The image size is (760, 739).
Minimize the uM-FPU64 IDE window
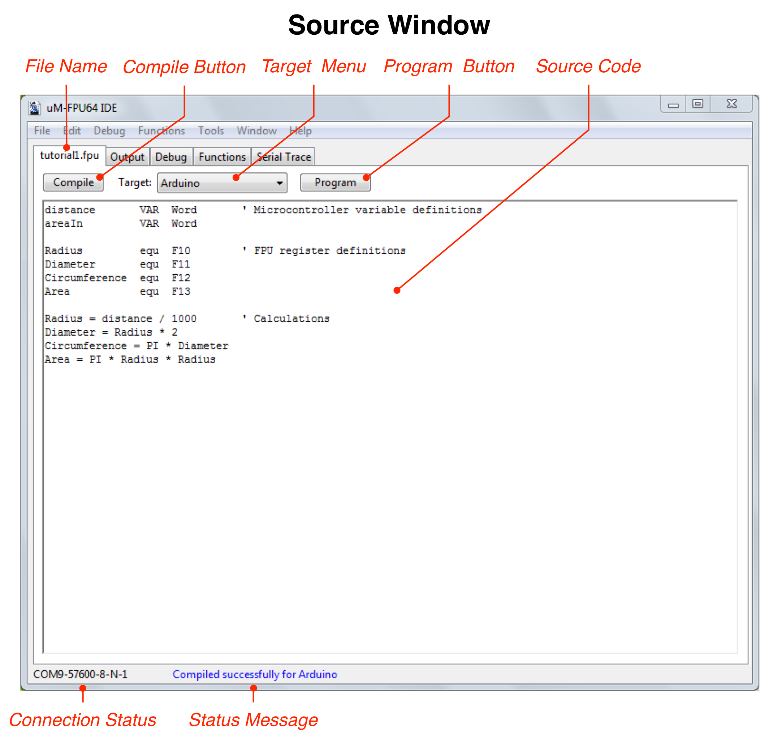pos(673,104)
